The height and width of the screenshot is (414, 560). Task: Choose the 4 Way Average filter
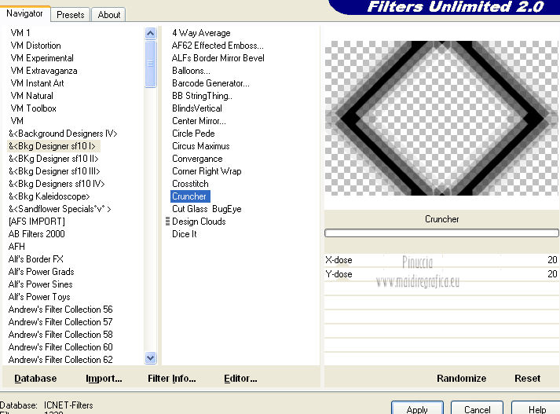pos(201,33)
